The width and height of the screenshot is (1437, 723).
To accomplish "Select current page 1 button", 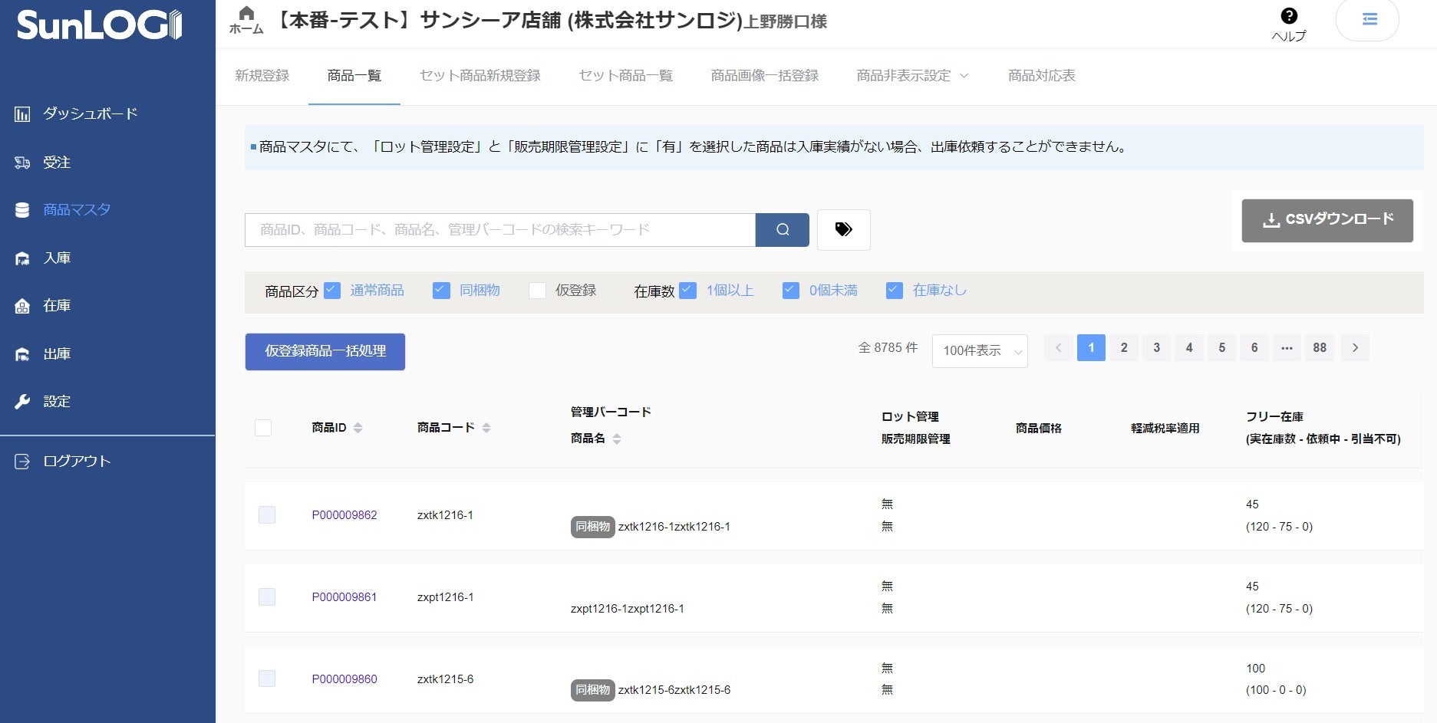I will pos(1091,348).
